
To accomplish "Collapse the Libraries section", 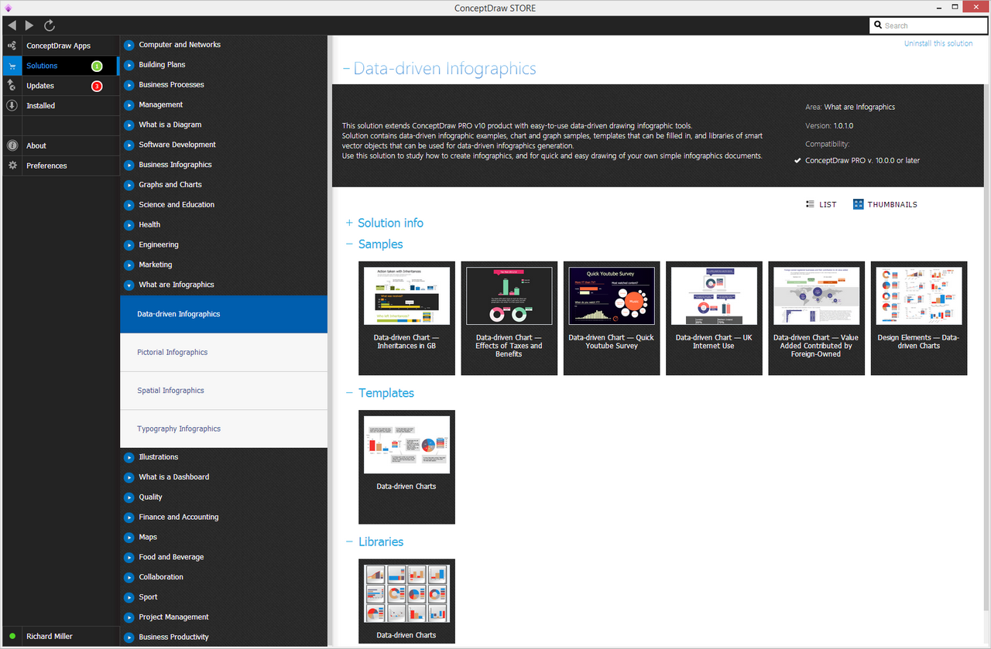I will [349, 542].
